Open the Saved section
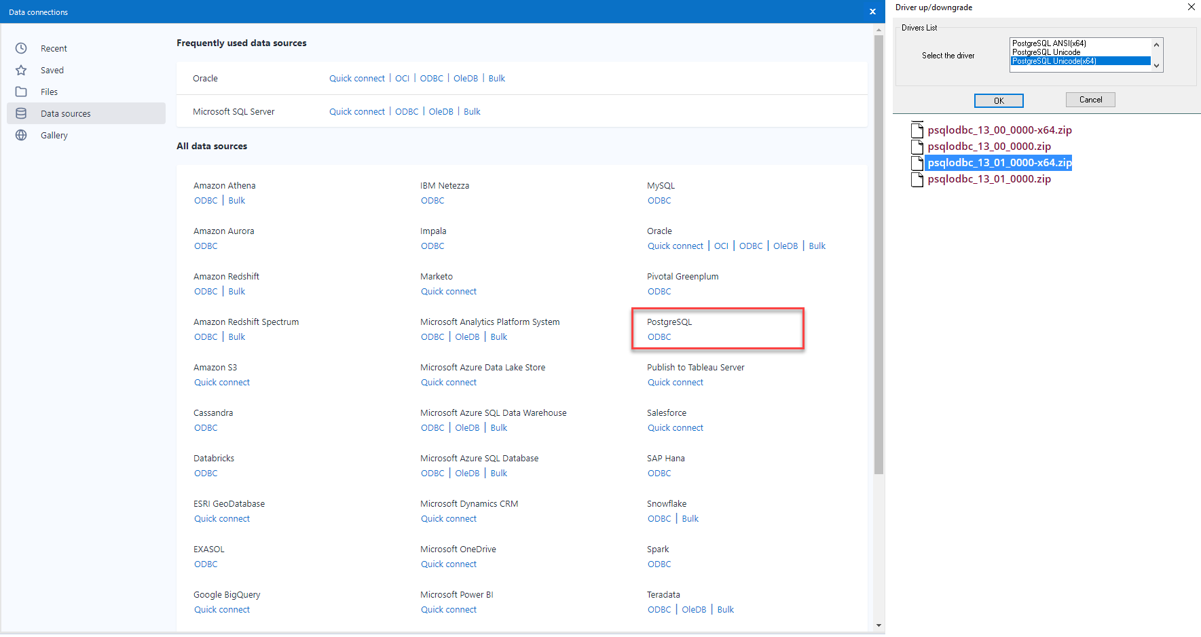 point(86,70)
